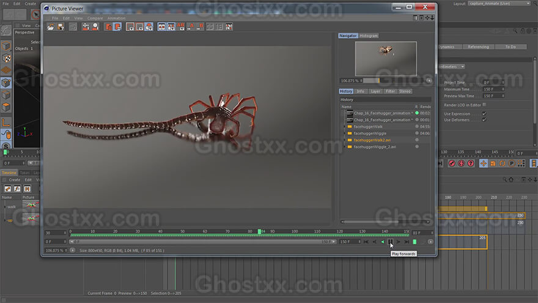The height and width of the screenshot is (303, 538).
Task: Open the Centimeters units dropdown
Action: (x=451, y=67)
